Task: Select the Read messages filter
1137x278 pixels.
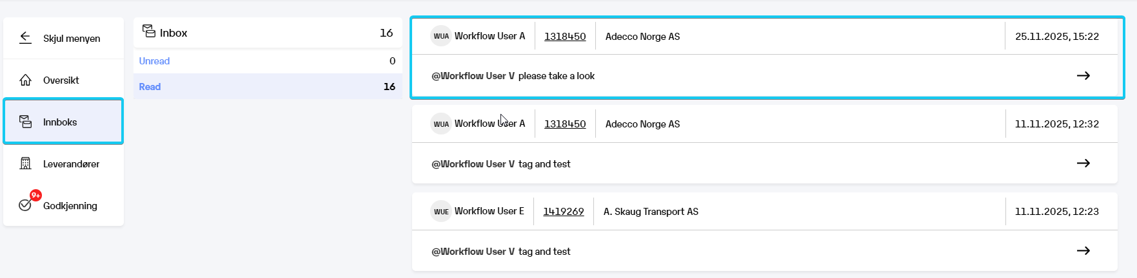Action: point(268,86)
